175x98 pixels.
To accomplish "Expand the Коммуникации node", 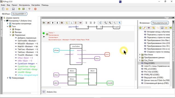I will coord(8,78).
